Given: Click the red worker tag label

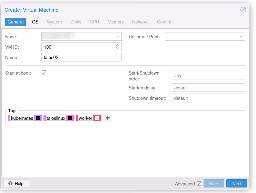Looking at the screenshot, I should click(85, 118).
